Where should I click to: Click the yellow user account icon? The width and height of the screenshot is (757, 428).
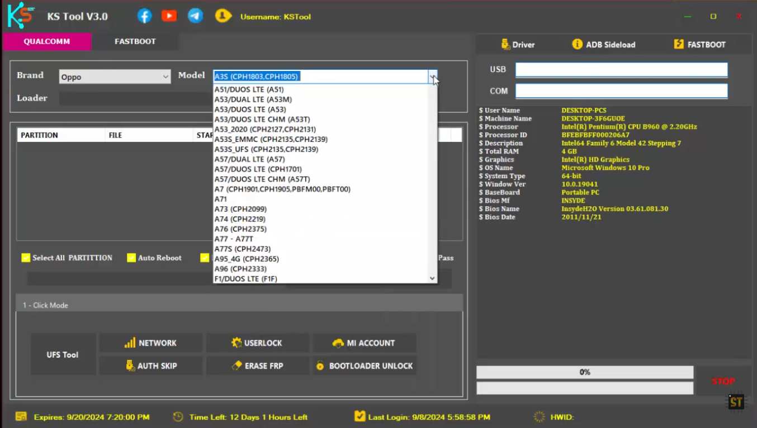tap(223, 16)
